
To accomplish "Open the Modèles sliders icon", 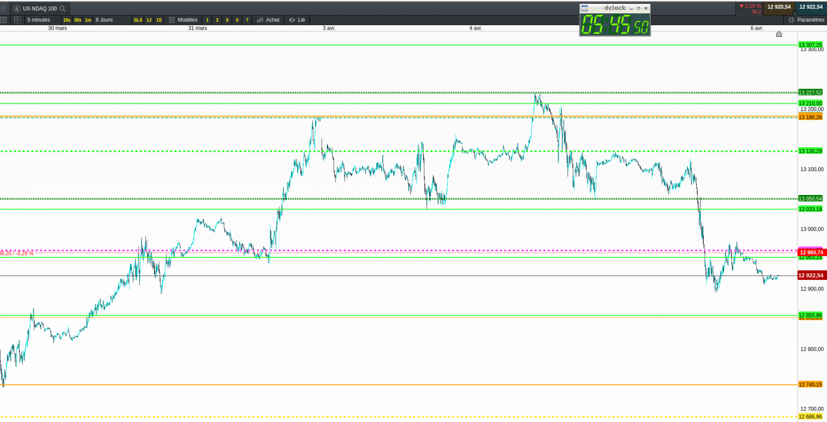I will [x=172, y=20].
